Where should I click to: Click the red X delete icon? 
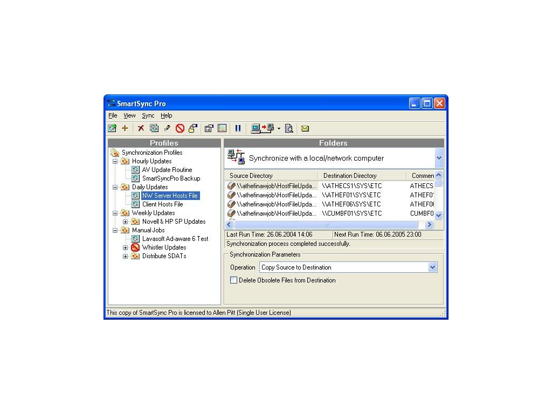pyautogui.click(x=141, y=128)
